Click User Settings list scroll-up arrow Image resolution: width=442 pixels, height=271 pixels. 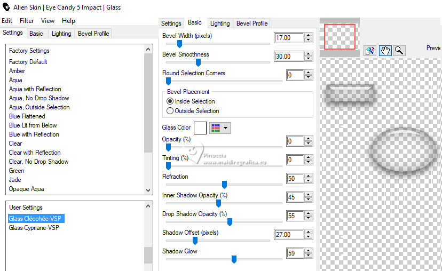coord(148,206)
